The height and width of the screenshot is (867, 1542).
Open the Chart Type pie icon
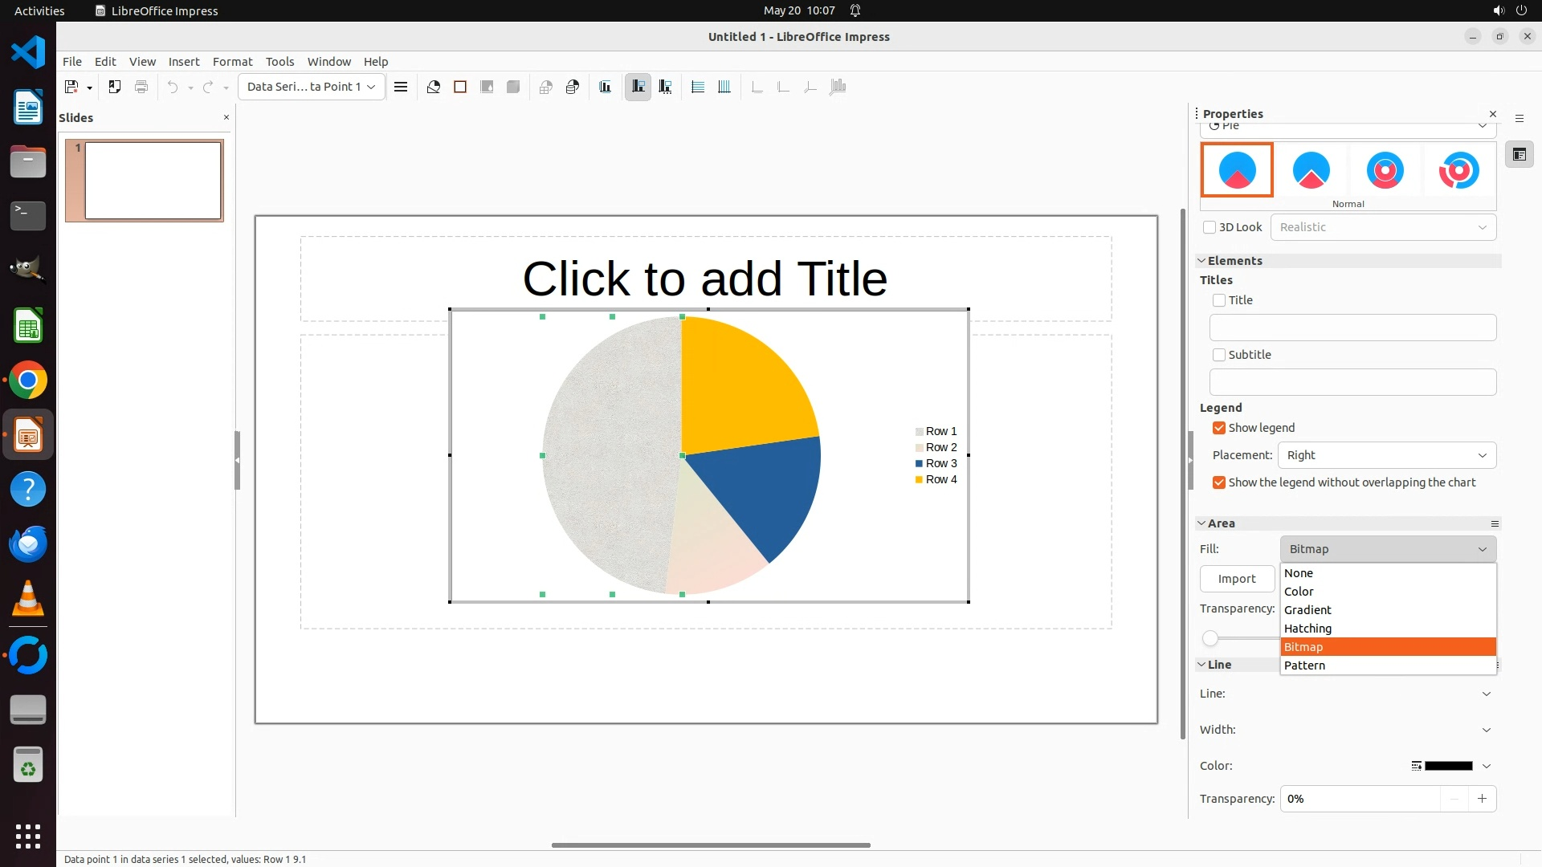[434, 87]
